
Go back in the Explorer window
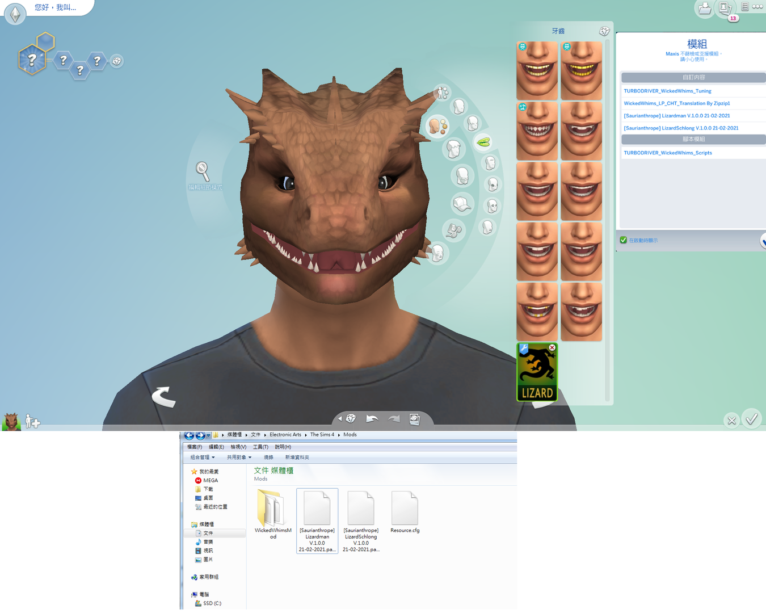190,435
